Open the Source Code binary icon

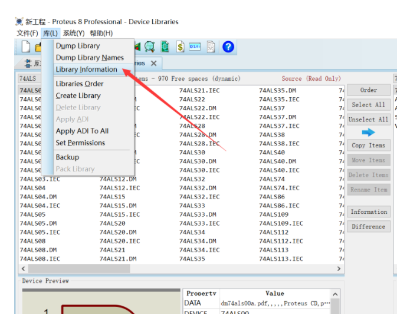tap(195, 47)
